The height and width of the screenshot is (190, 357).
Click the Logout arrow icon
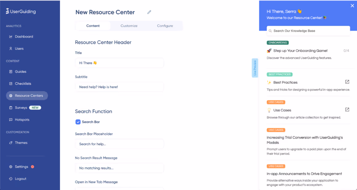(x=11, y=179)
